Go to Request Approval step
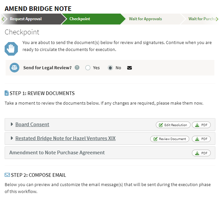This screenshot has width=220, height=199. click(x=26, y=19)
